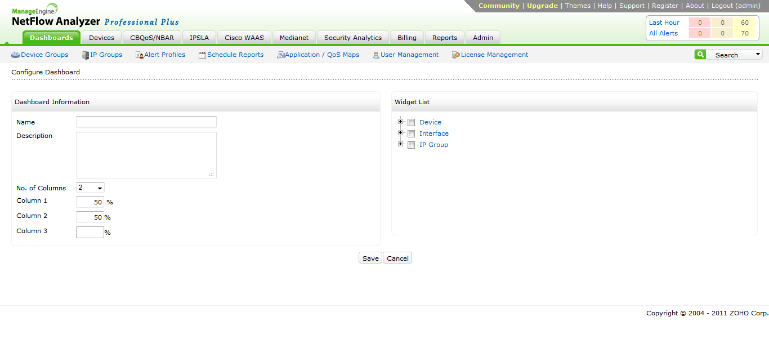Open the Reports tab
769x348 pixels.
pos(445,38)
